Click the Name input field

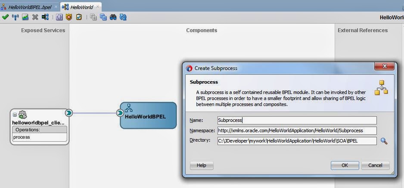point(297,120)
